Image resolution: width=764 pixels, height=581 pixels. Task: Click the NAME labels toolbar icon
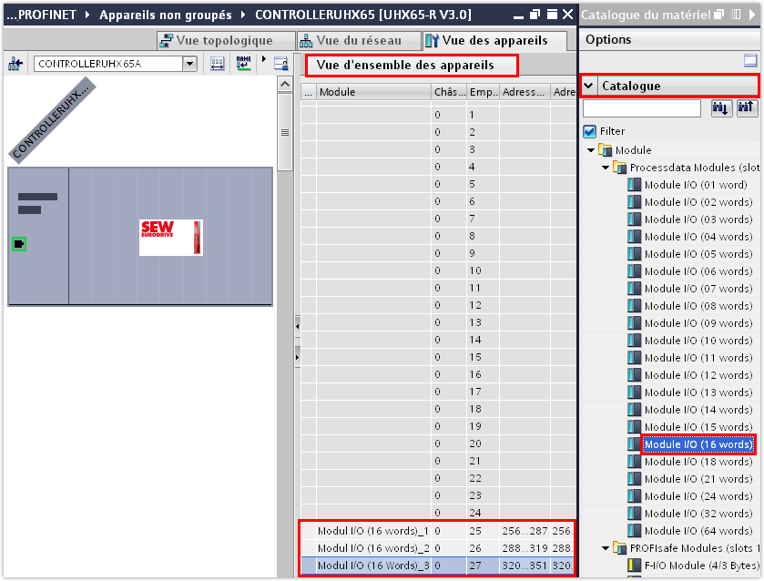pyautogui.click(x=243, y=64)
